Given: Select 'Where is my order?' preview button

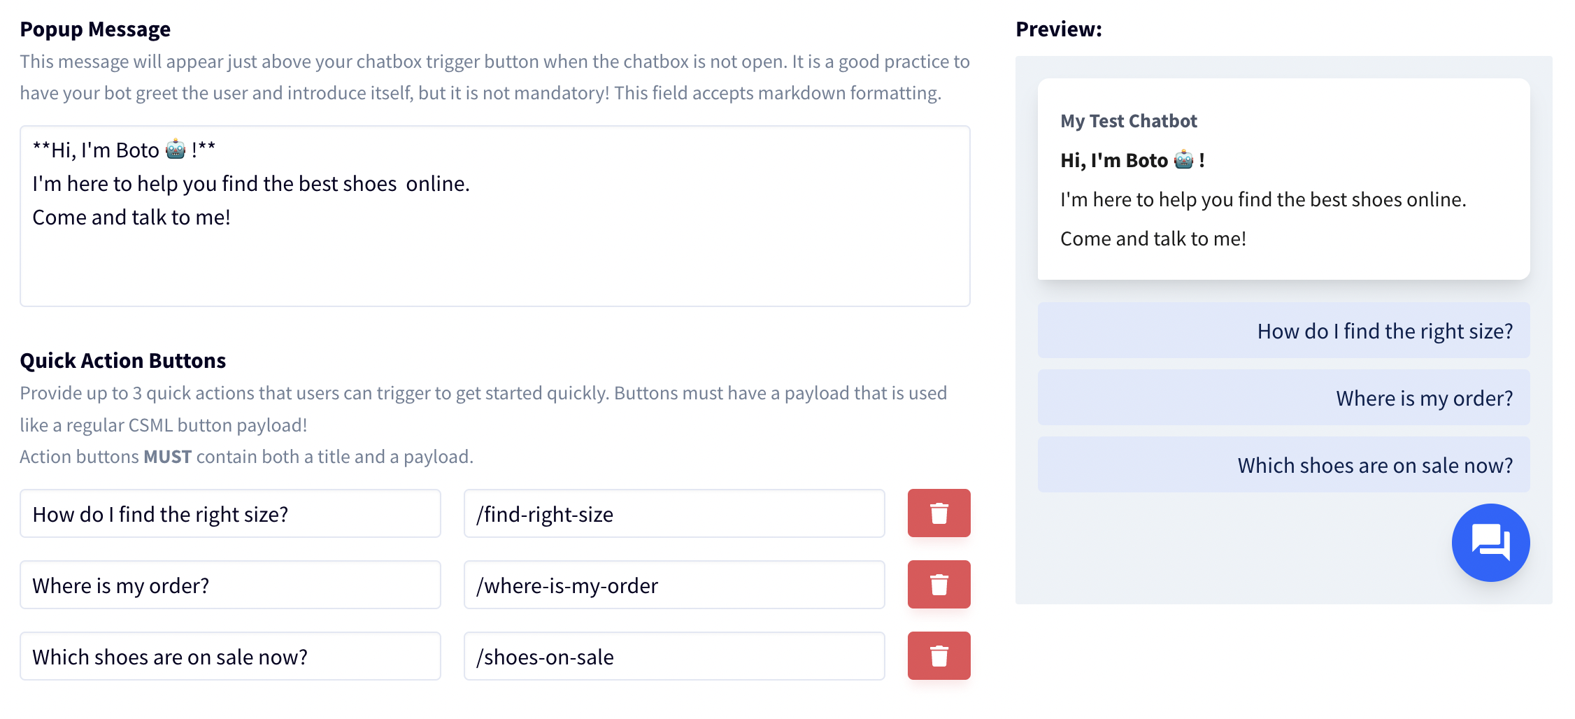Looking at the screenshot, I should 1283,397.
